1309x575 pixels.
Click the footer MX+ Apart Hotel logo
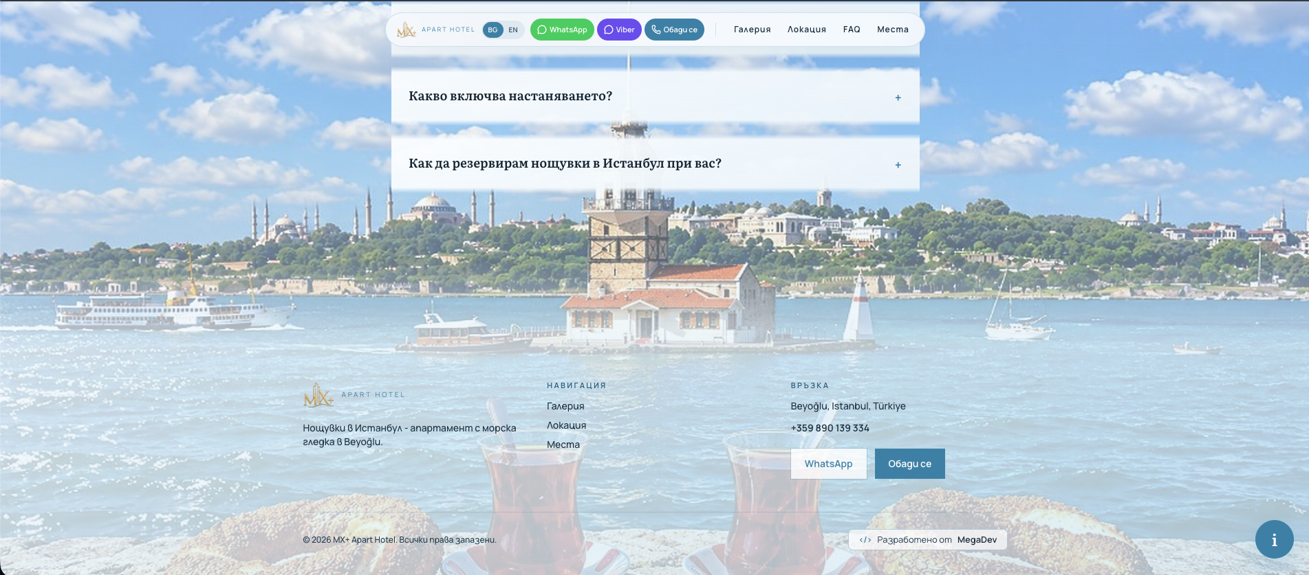(354, 395)
